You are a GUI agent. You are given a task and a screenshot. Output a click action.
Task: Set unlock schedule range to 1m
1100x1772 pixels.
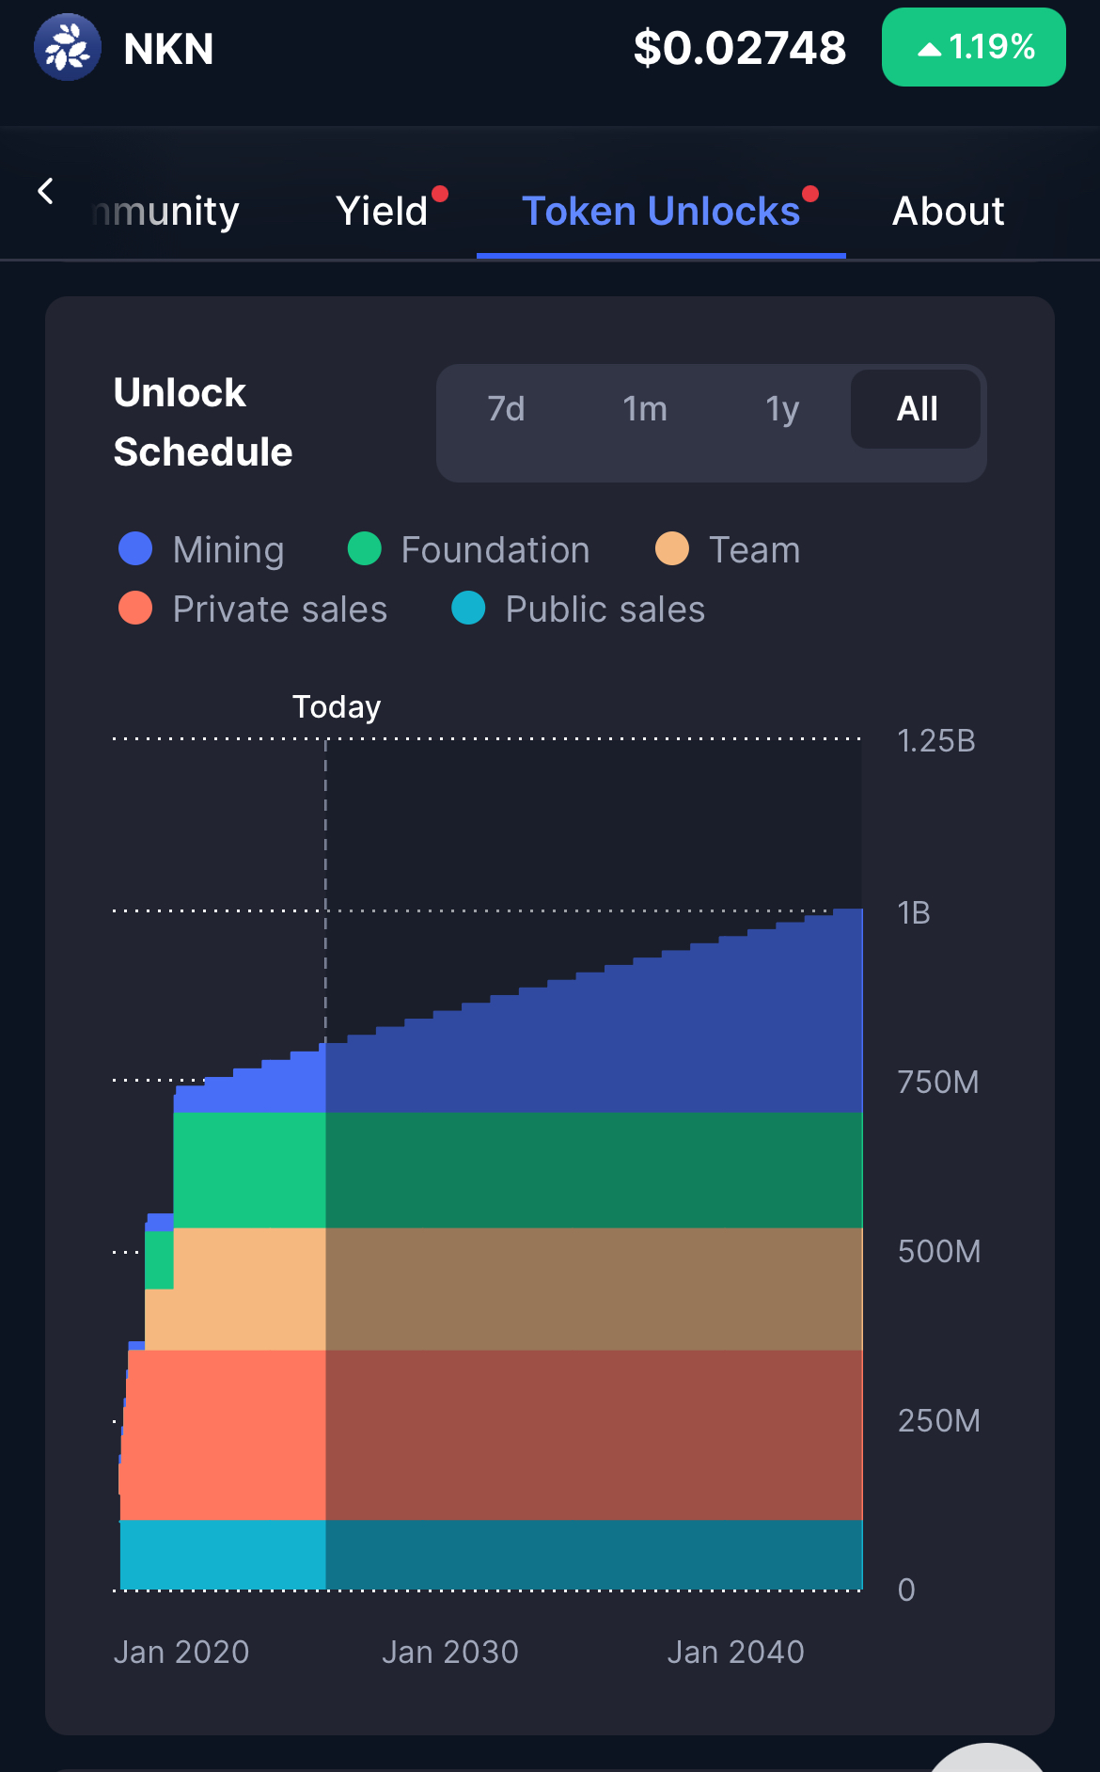click(645, 409)
